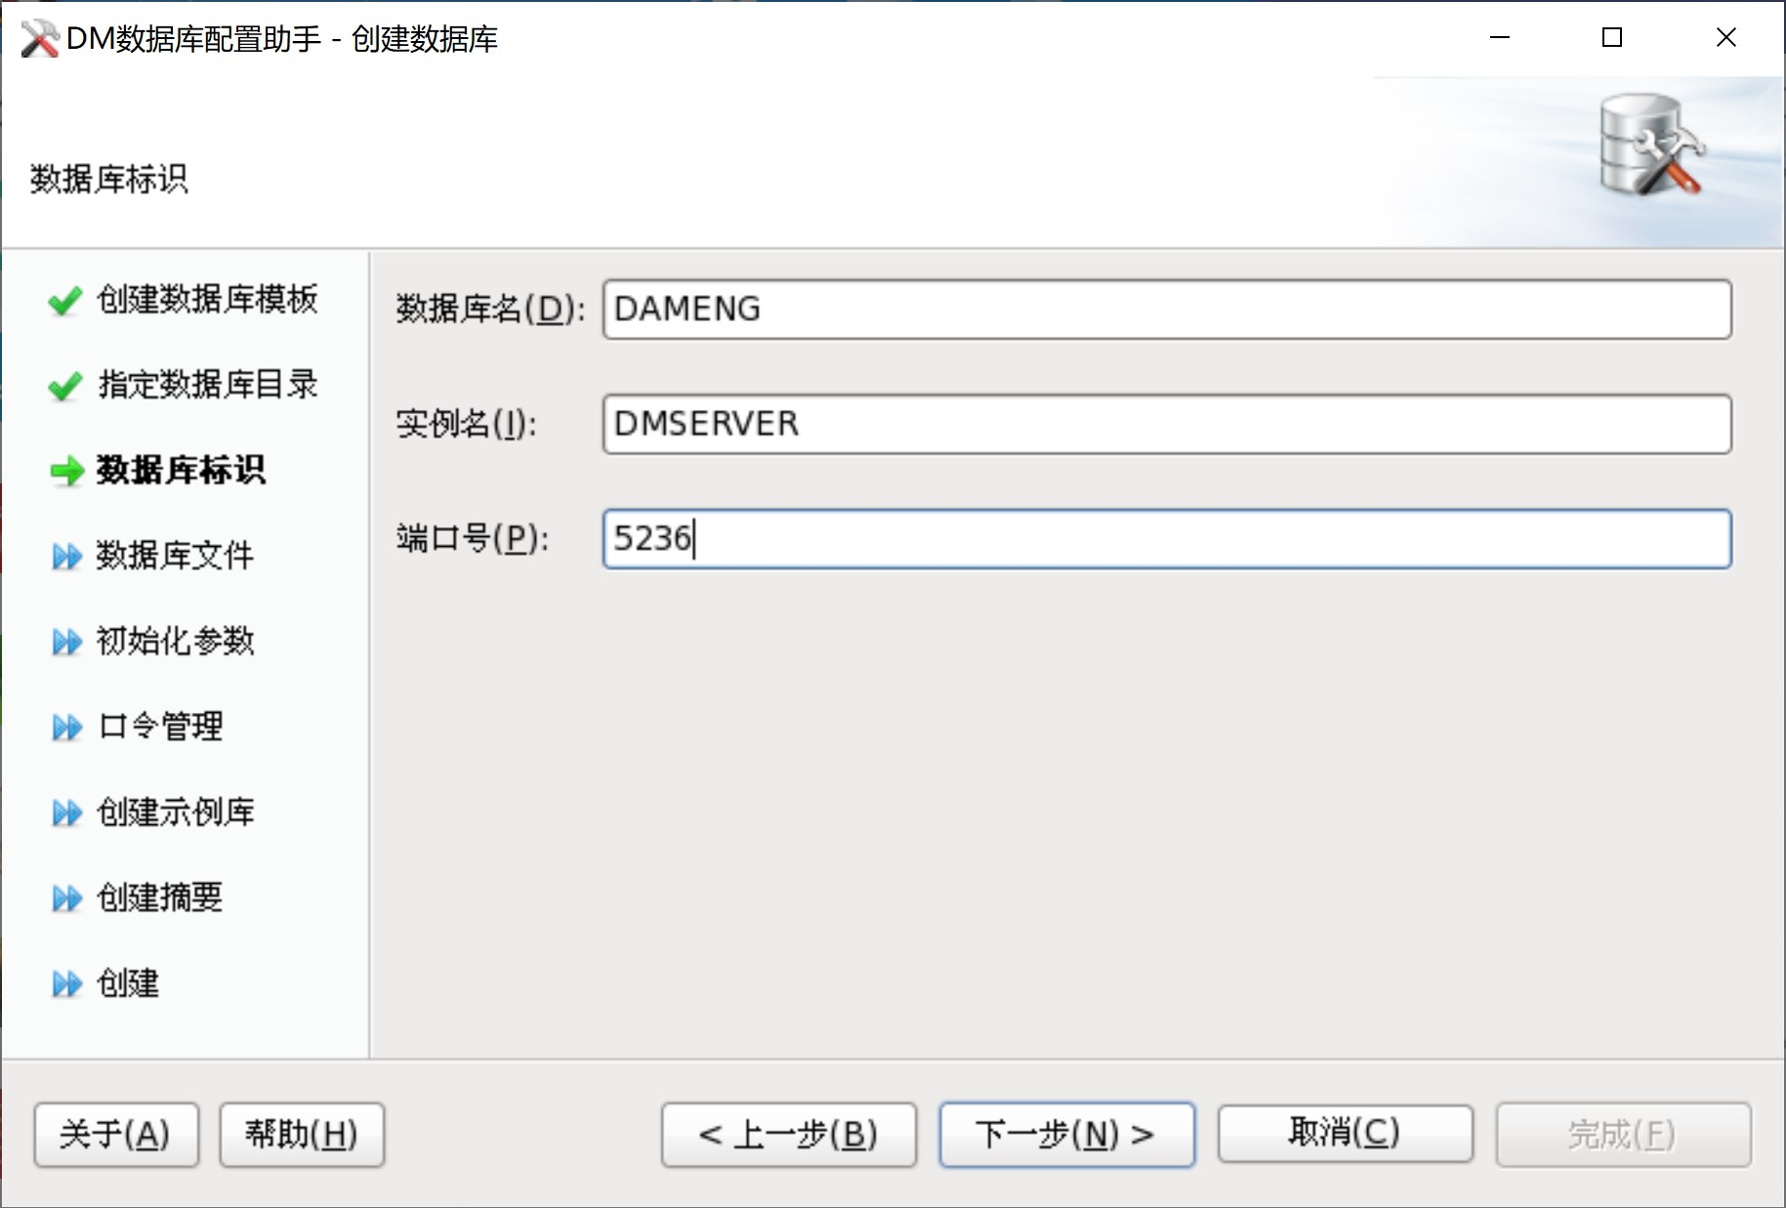Screen dimensions: 1786x1208
Task: Click the 数据库标识 page heading
Action: (108, 179)
